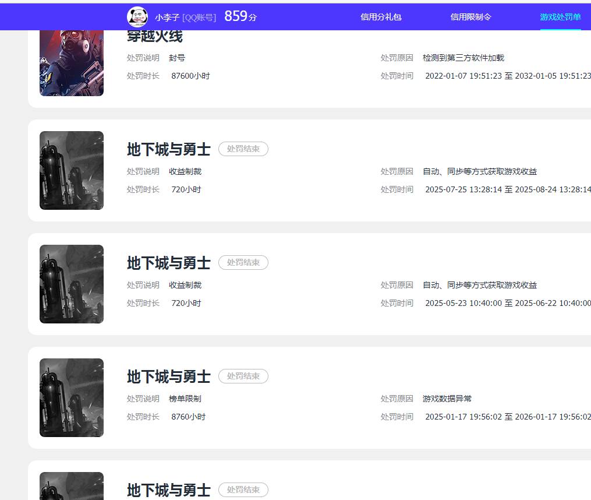Click the username 小李子 in the header

coord(167,17)
